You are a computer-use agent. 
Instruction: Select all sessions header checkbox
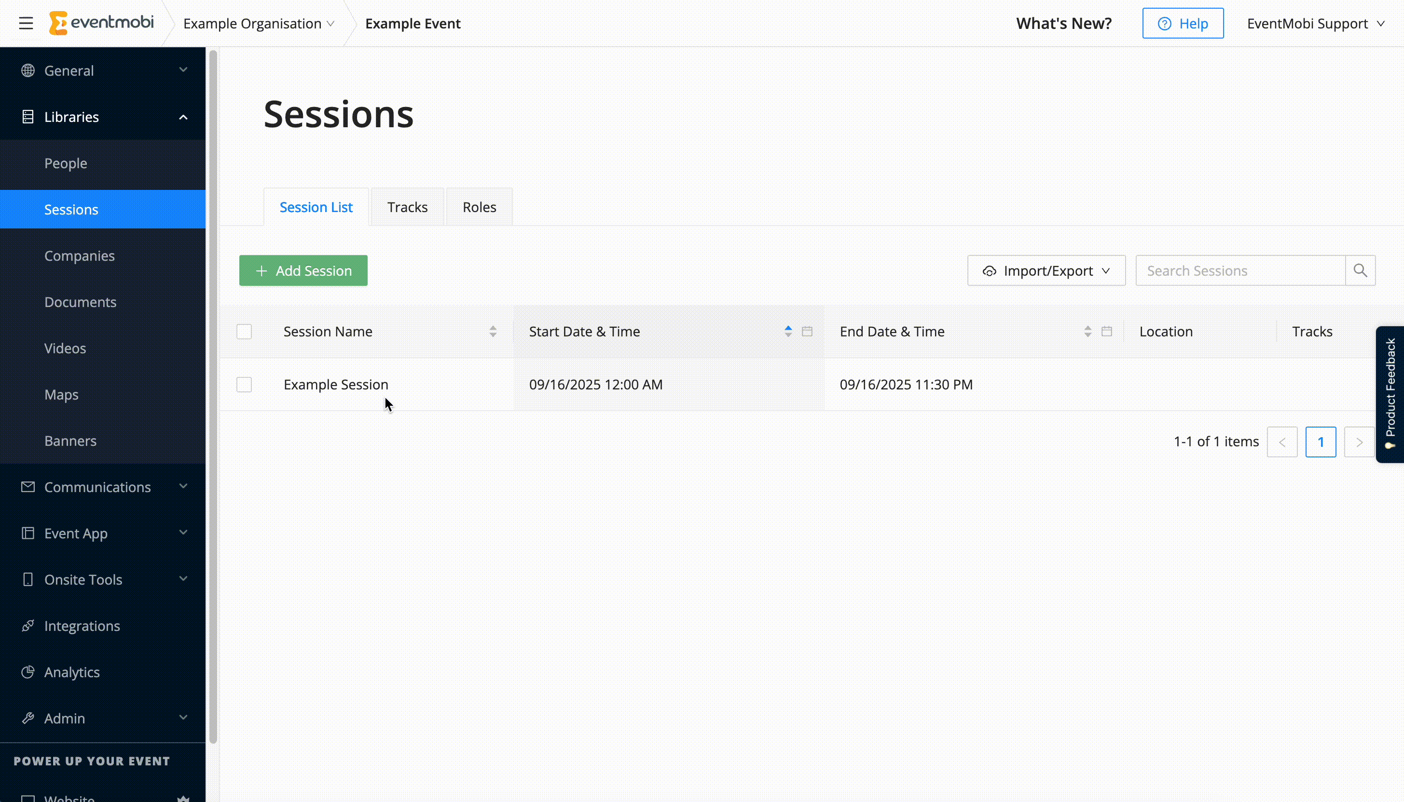click(x=244, y=332)
